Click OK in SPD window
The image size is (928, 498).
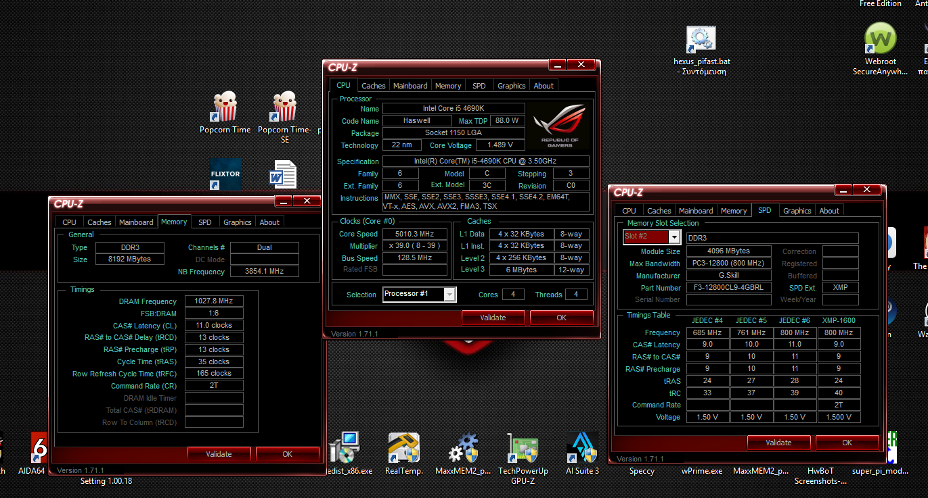(x=847, y=443)
